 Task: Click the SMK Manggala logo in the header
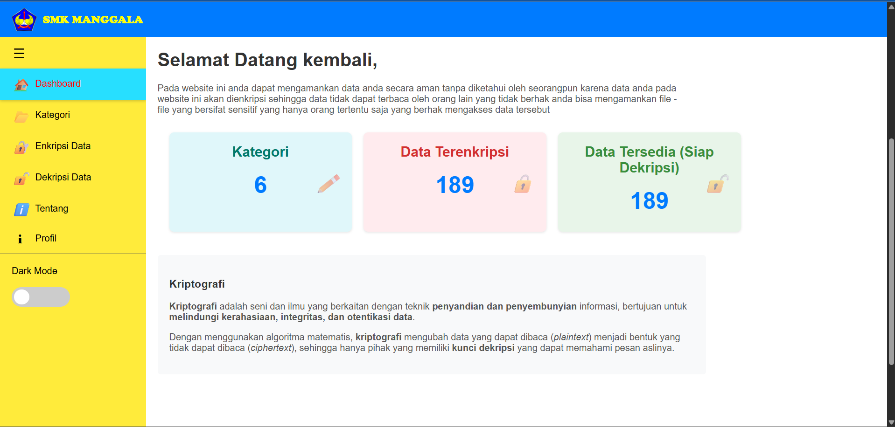pyautogui.click(x=24, y=19)
